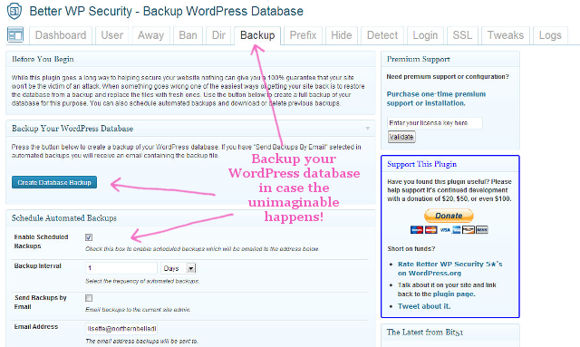The image size is (580, 347).
Task: Click the Schedule Automated Backups panel header
Action: pyautogui.click(x=190, y=218)
